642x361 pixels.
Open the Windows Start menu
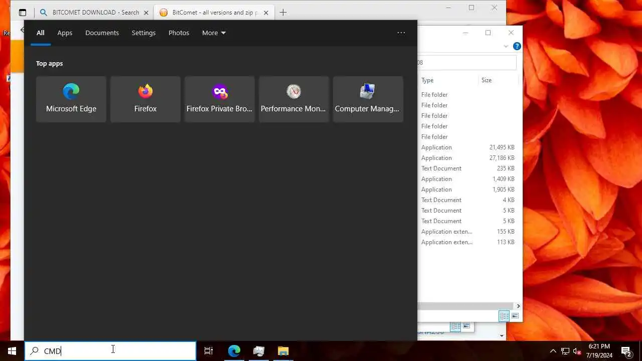click(x=12, y=351)
